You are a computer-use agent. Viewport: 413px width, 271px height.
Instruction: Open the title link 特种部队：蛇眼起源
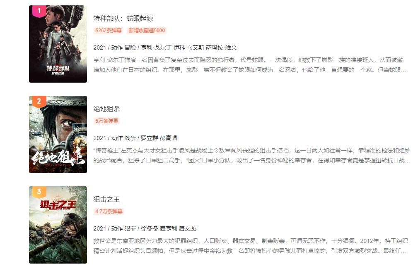(x=123, y=18)
